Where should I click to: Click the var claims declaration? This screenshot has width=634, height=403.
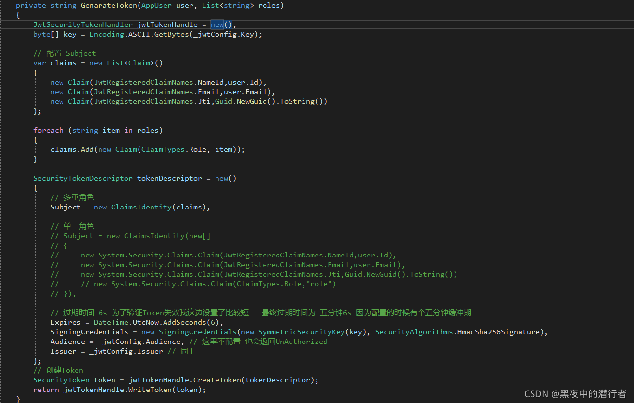(55, 63)
